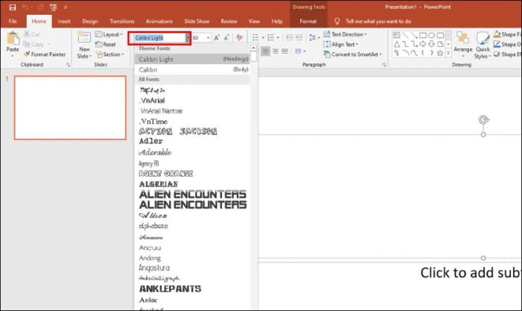522x311 pixels.
Task: Click Decrease List Level icon
Action: [x=289, y=37]
